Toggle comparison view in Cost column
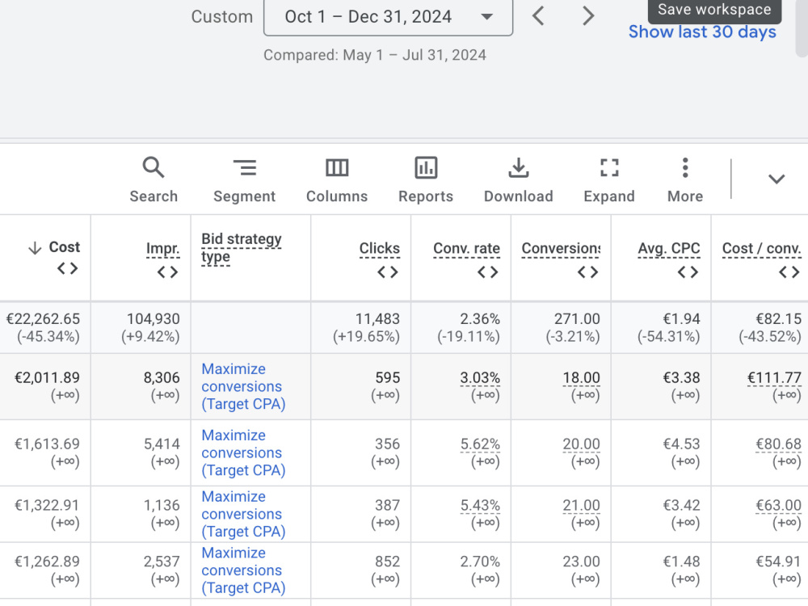Image resolution: width=808 pixels, height=606 pixels. [68, 268]
